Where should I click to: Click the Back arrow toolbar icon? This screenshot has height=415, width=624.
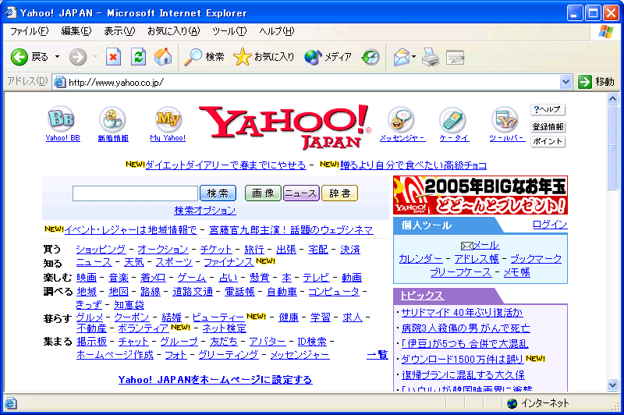(x=19, y=57)
